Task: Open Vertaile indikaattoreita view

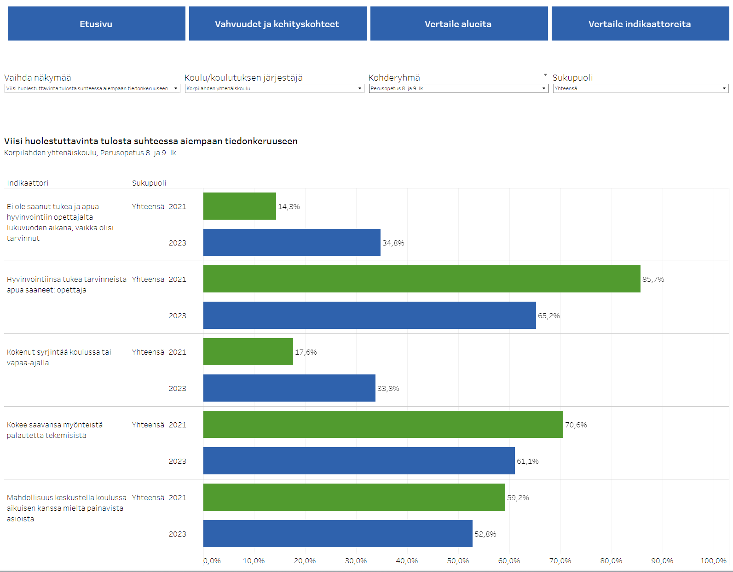Action: pos(640,24)
